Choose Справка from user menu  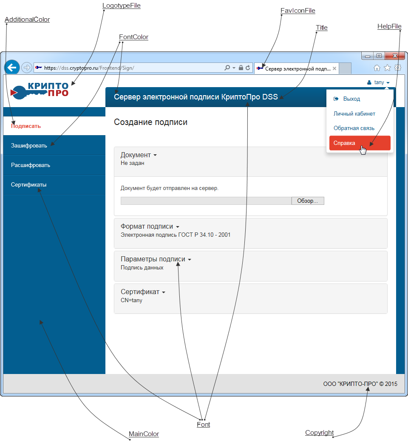[x=360, y=143]
